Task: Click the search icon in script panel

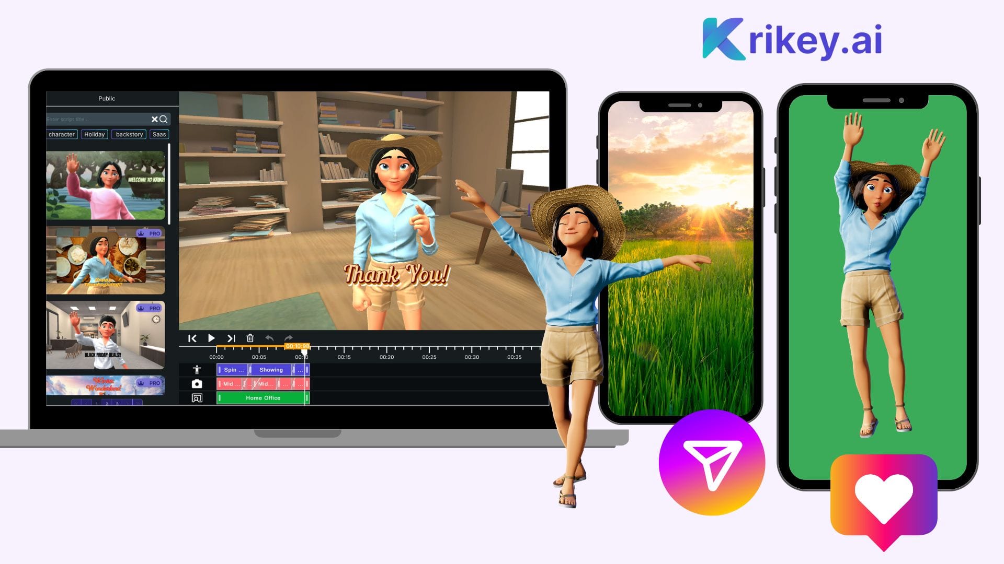Action: coord(164,119)
